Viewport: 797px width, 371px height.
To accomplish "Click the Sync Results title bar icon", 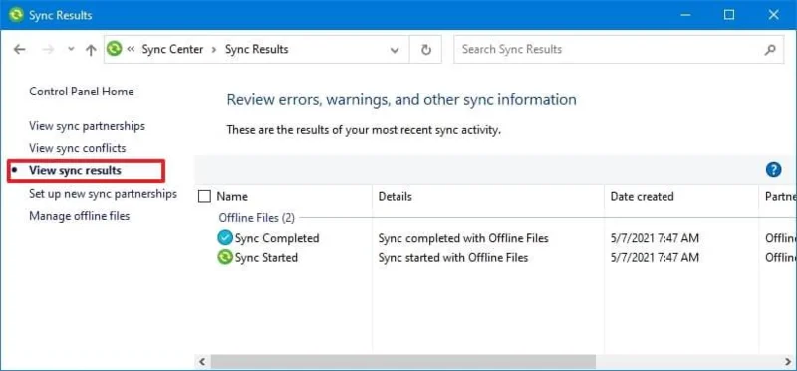I will tap(16, 15).
